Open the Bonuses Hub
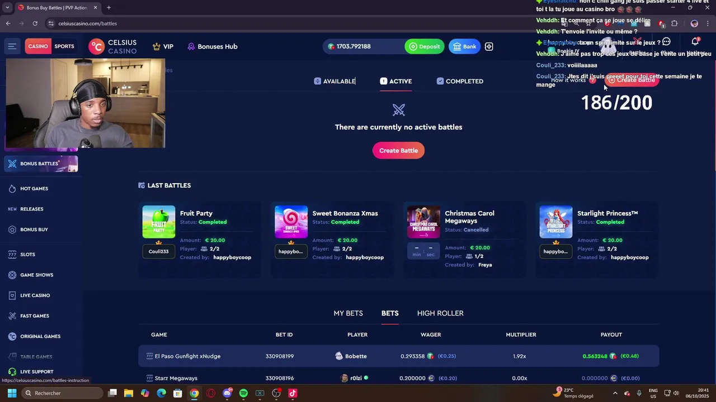This screenshot has height=402, width=716. point(213,46)
